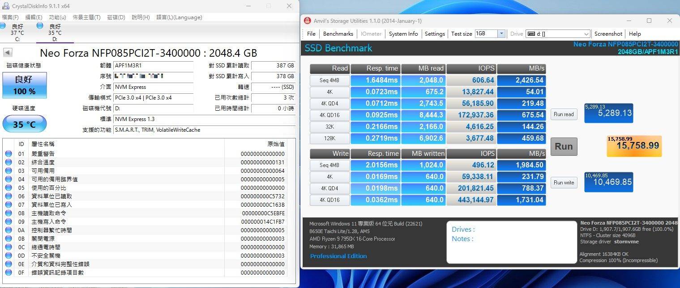Select the Seq 4MB read test row

329,80
